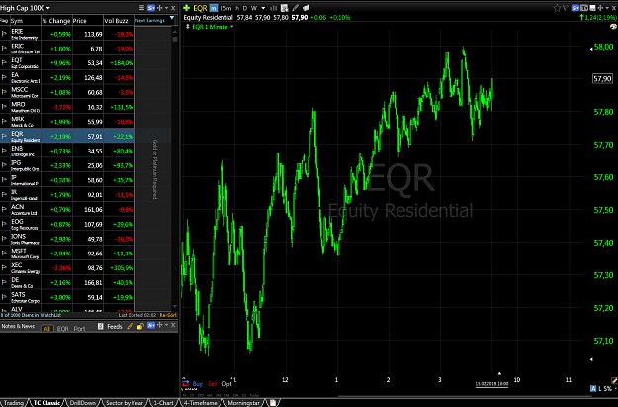The width and height of the screenshot is (618, 407).
Task: Click the green plus add-chart icon
Action: (x=187, y=8)
